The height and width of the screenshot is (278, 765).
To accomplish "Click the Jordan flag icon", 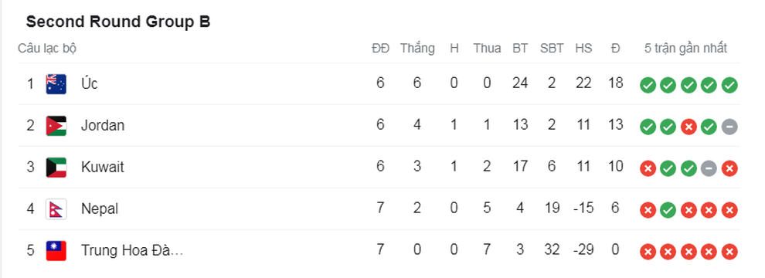I will pos(56,126).
